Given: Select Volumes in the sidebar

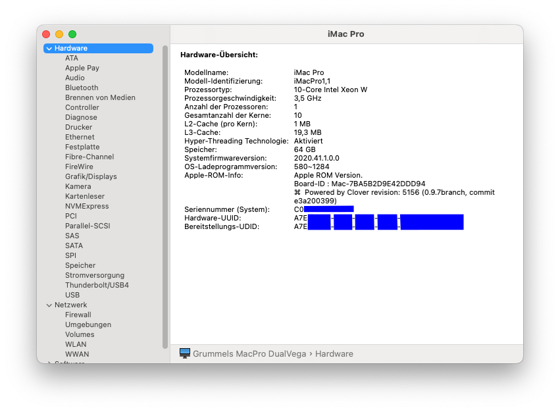Looking at the screenshot, I should 80,335.
